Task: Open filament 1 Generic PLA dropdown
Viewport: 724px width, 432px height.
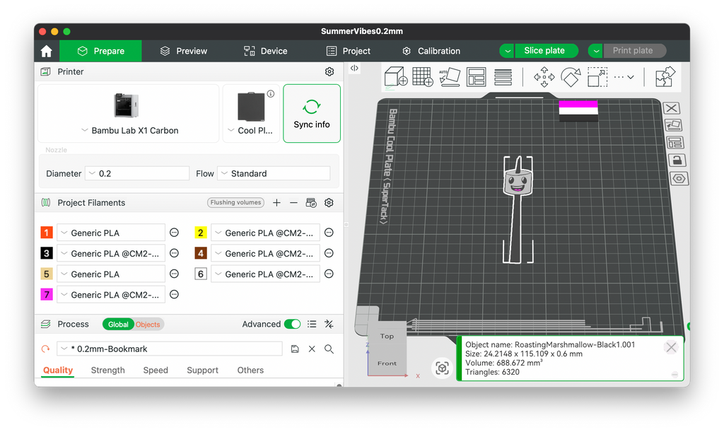Action: (111, 233)
